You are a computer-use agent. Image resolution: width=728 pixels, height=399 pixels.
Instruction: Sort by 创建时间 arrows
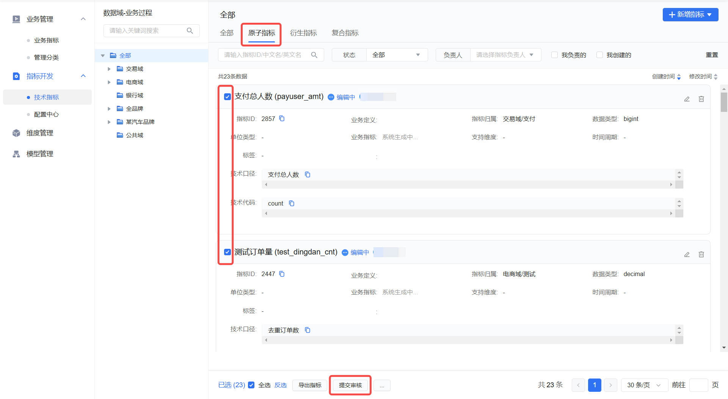point(679,77)
